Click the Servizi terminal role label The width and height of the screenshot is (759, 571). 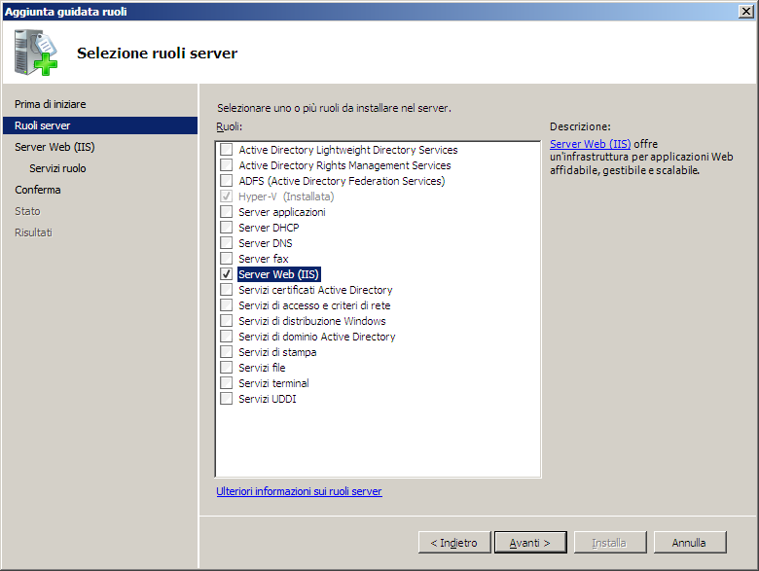(273, 383)
